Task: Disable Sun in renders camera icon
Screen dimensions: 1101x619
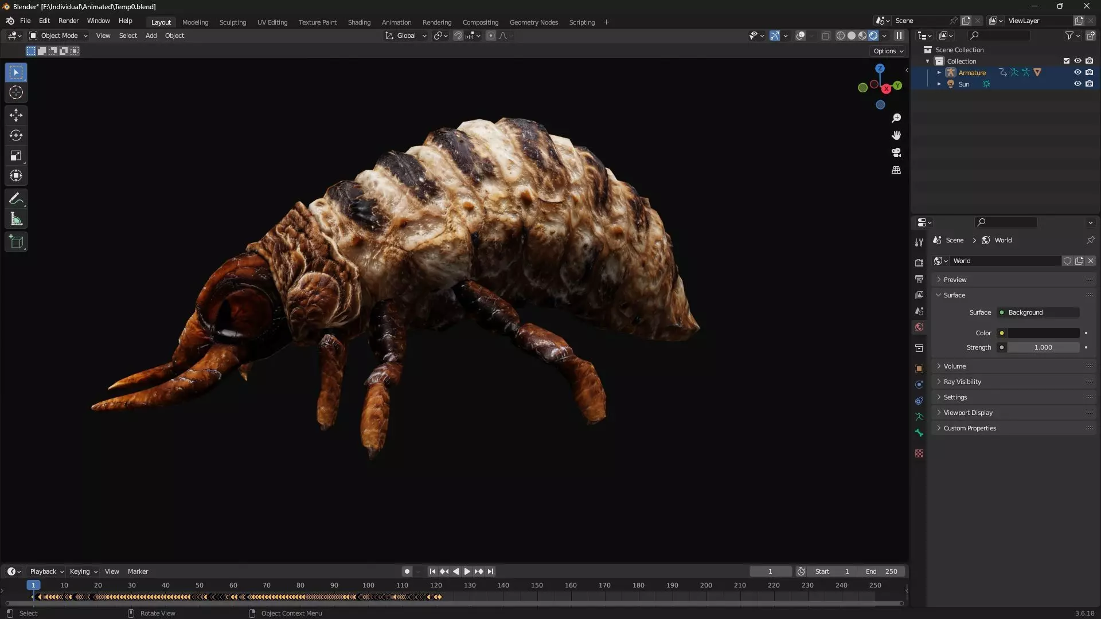Action: tap(1089, 84)
